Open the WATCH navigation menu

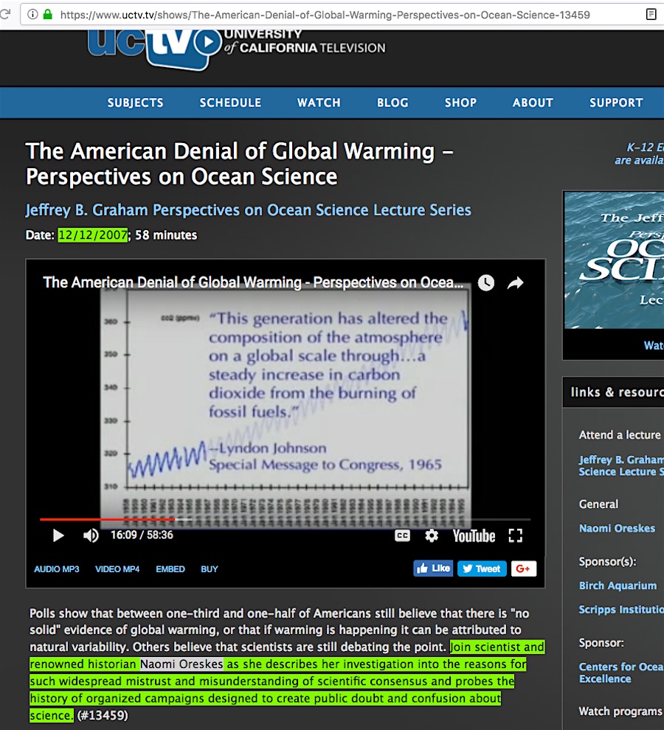[x=319, y=102]
